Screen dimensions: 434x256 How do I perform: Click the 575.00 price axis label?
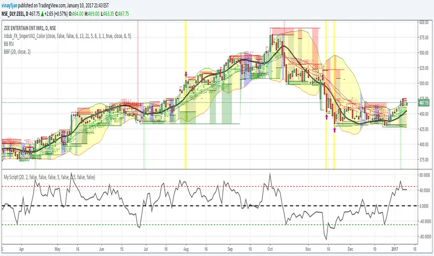tap(424, 37)
